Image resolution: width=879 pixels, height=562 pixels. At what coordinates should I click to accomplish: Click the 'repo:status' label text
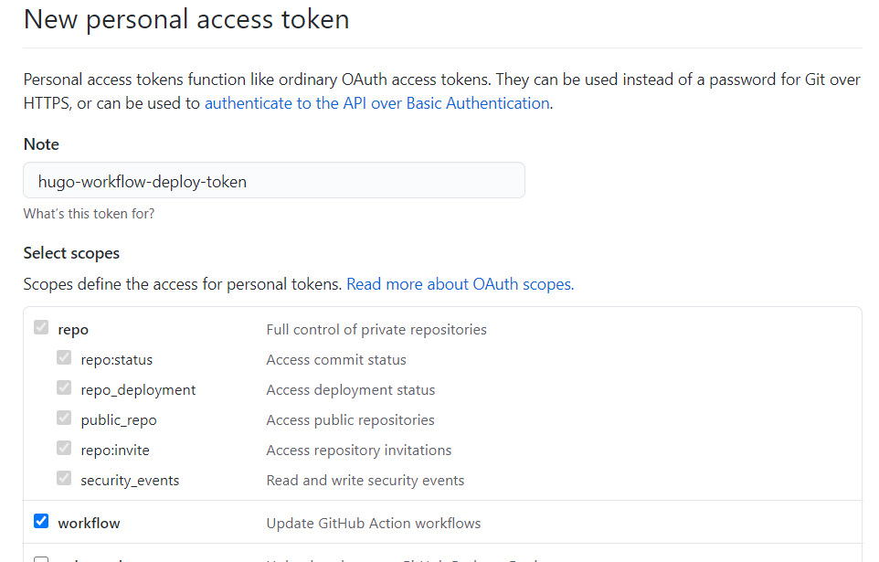[116, 360]
